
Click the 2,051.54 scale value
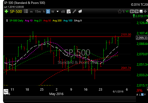[142, 65]
